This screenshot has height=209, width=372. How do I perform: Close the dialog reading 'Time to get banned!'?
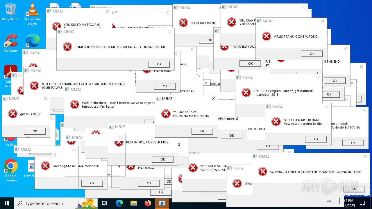(318, 78)
